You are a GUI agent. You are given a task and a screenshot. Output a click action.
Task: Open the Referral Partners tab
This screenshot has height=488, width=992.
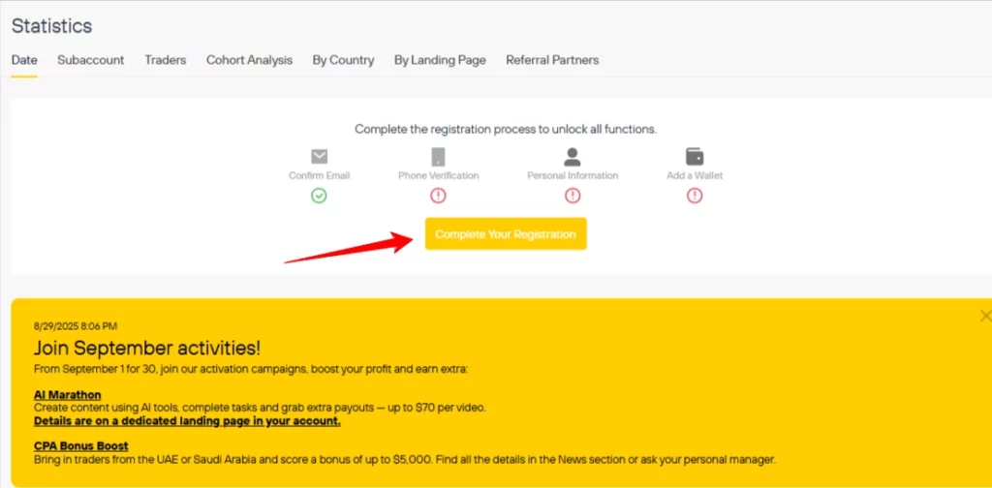pyautogui.click(x=552, y=60)
